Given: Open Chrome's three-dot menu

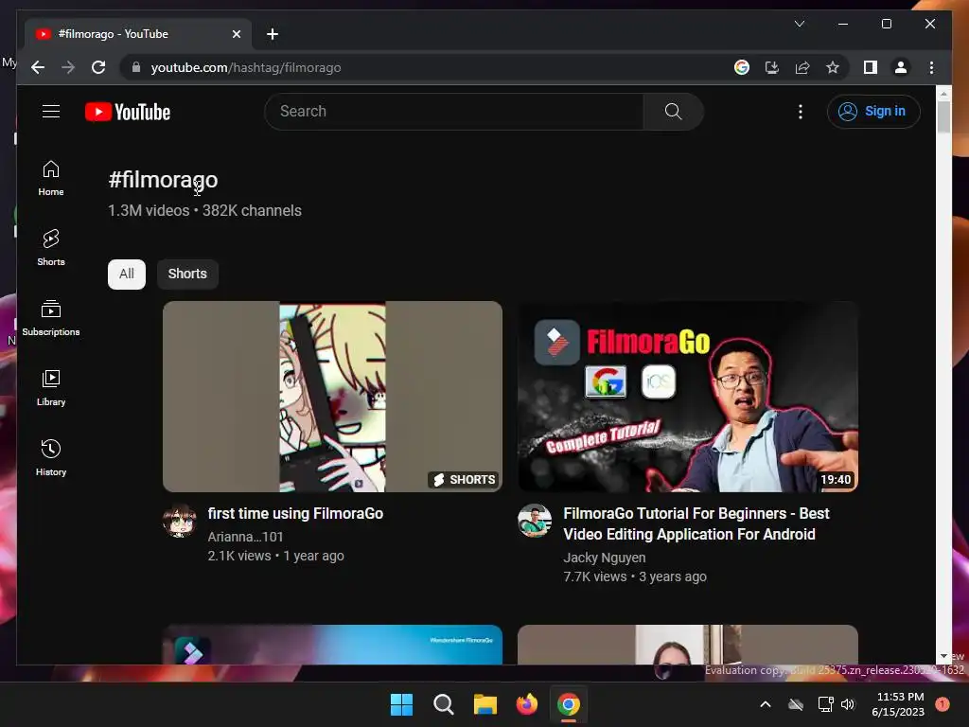Looking at the screenshot, I should point(931,67).
